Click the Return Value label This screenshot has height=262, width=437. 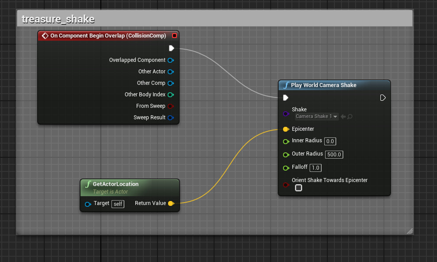click(150, 203)
